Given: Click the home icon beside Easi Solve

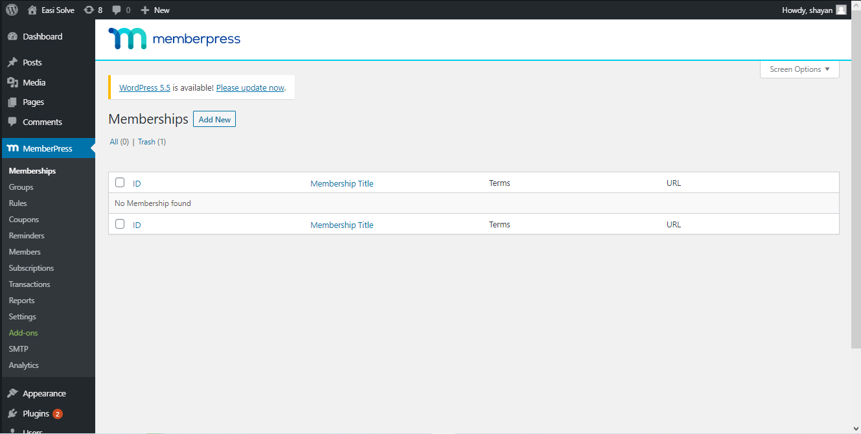Looking at the screenshot, I should (32, 10).
